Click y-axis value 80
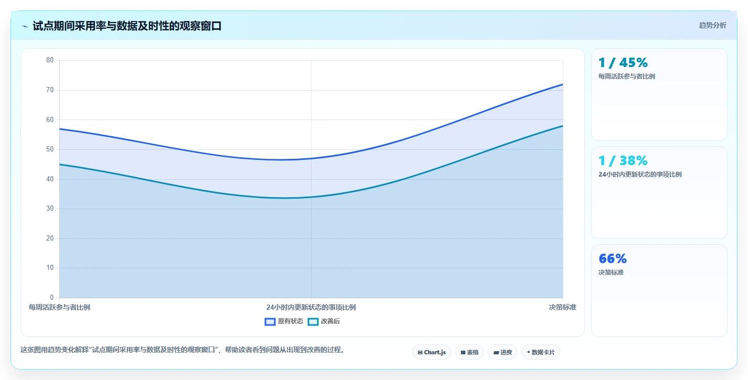This screenshot has width=748, height=380. (50, 60)
